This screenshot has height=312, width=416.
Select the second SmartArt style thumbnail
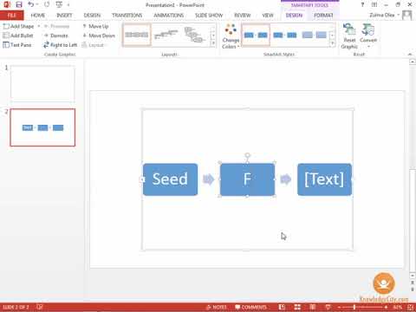(x=285, y=35)
